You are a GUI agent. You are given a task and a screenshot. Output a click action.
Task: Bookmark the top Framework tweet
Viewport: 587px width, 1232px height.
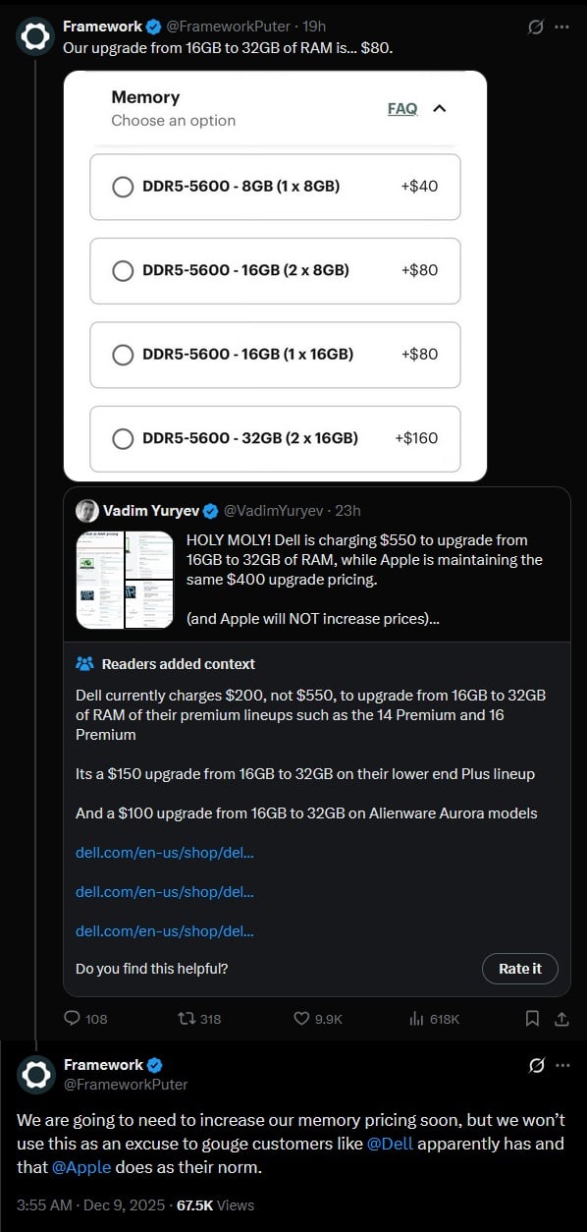point(531,1019)
